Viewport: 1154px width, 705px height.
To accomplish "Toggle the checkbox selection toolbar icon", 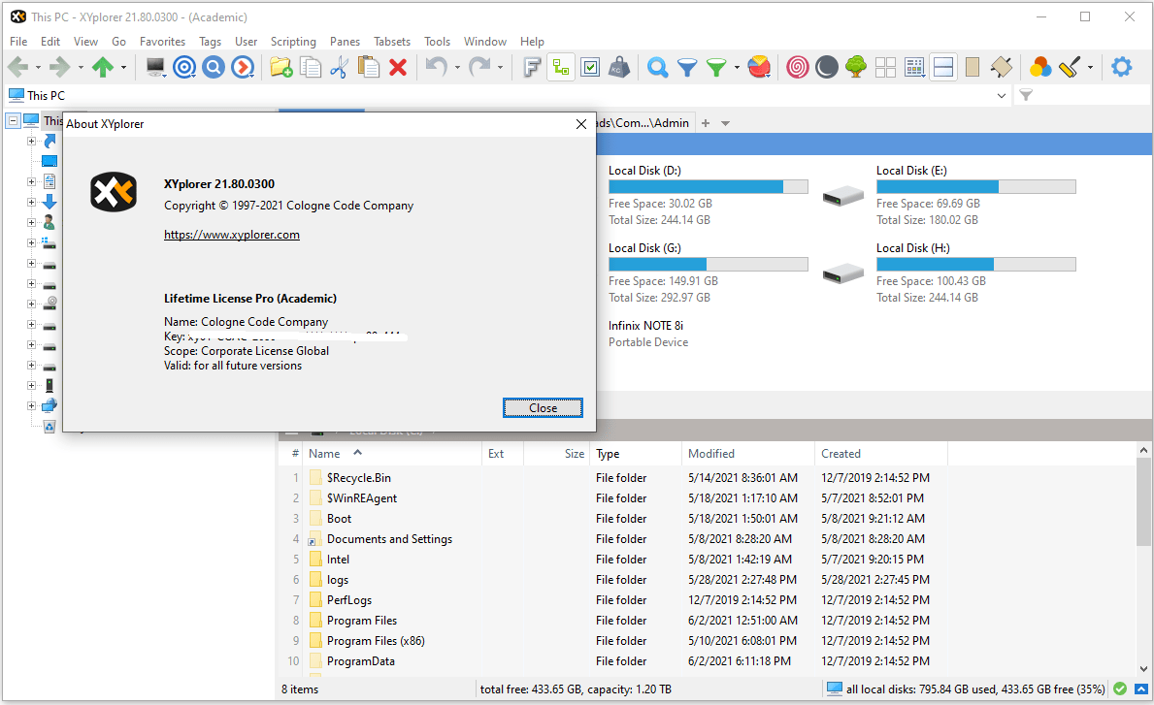I will 590,68.
